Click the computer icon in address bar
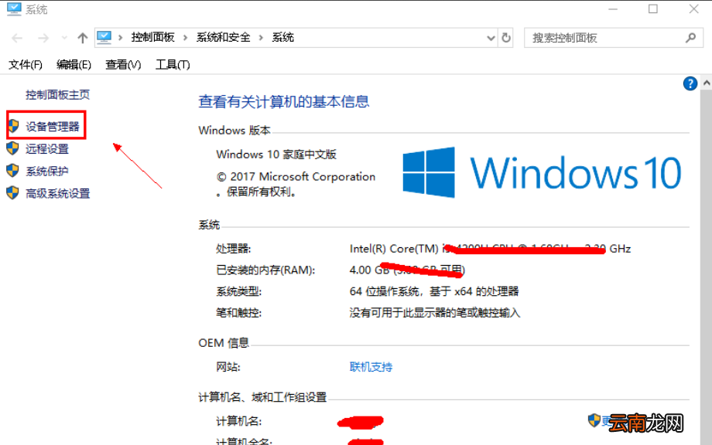 point(104,38)
